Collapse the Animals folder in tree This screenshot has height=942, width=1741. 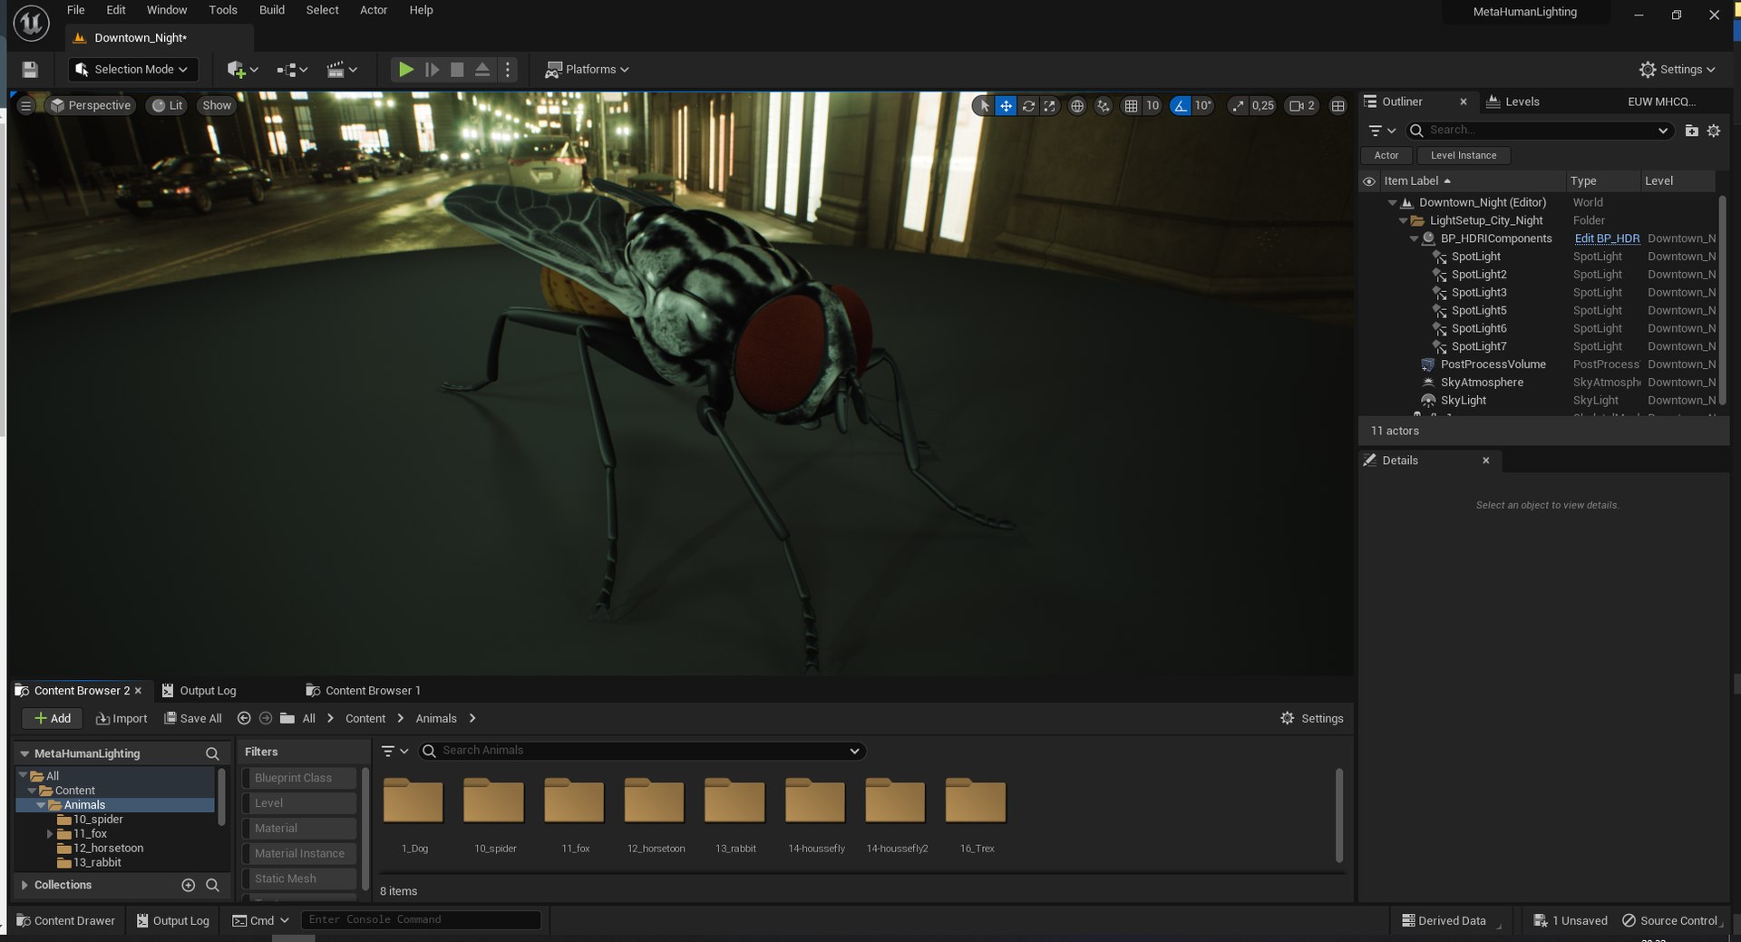(41, 805)
